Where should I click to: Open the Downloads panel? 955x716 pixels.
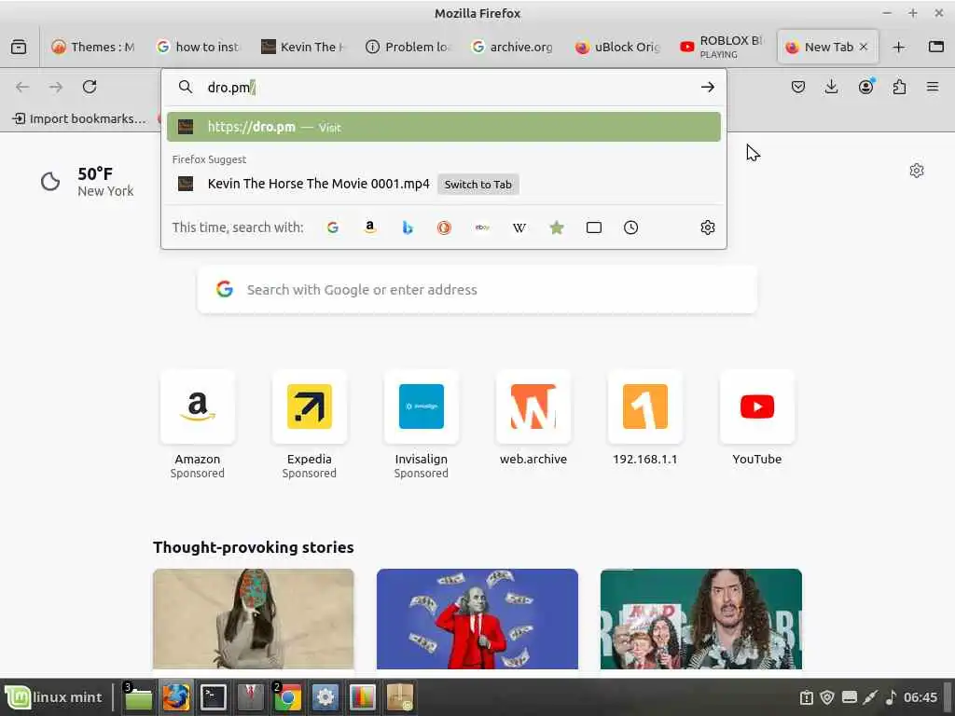click(x=831, y=87)
